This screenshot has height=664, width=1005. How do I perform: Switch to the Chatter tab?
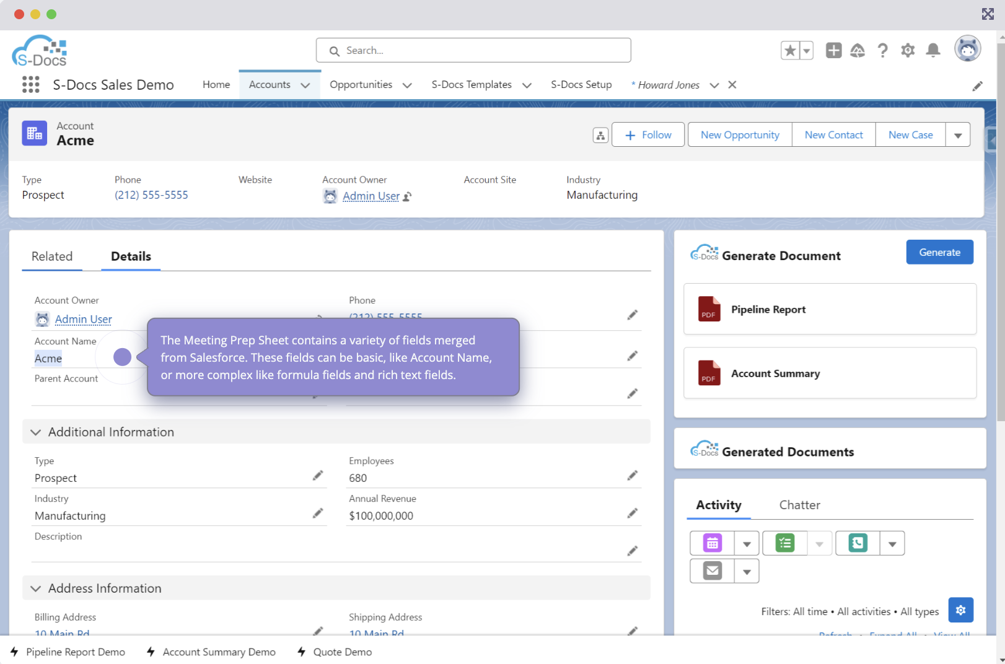pyautogui.click(x=799, y=505)
